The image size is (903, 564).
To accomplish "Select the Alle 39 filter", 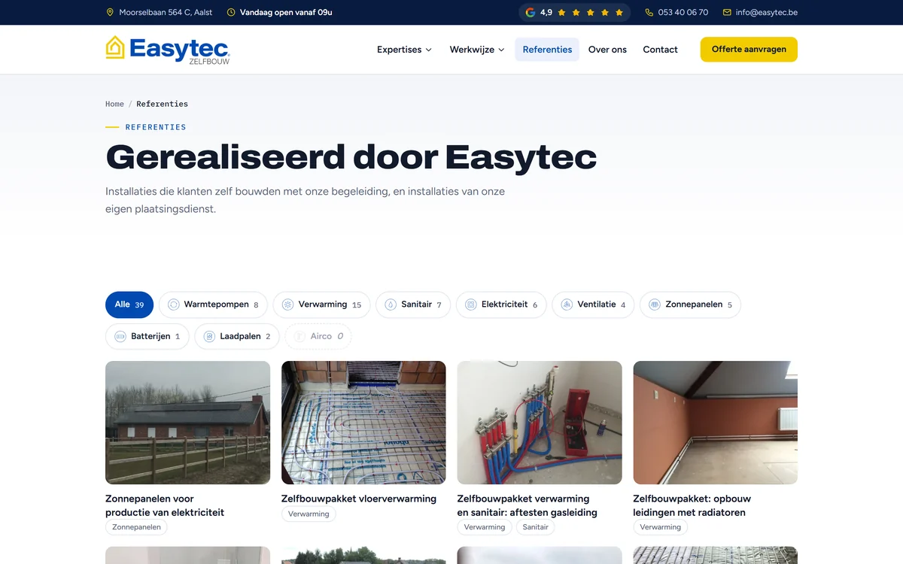I will coord(129,305).
